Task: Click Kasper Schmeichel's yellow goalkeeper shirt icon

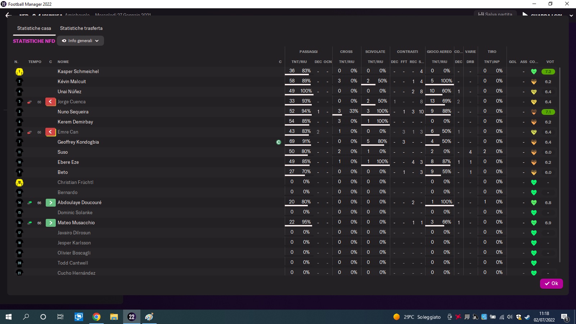Action: 19,72
